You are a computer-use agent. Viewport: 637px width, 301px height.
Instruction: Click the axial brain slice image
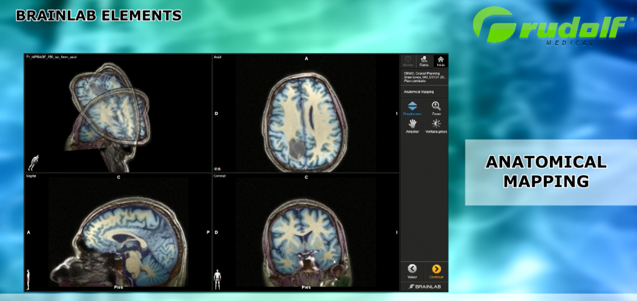click(305, 121)
